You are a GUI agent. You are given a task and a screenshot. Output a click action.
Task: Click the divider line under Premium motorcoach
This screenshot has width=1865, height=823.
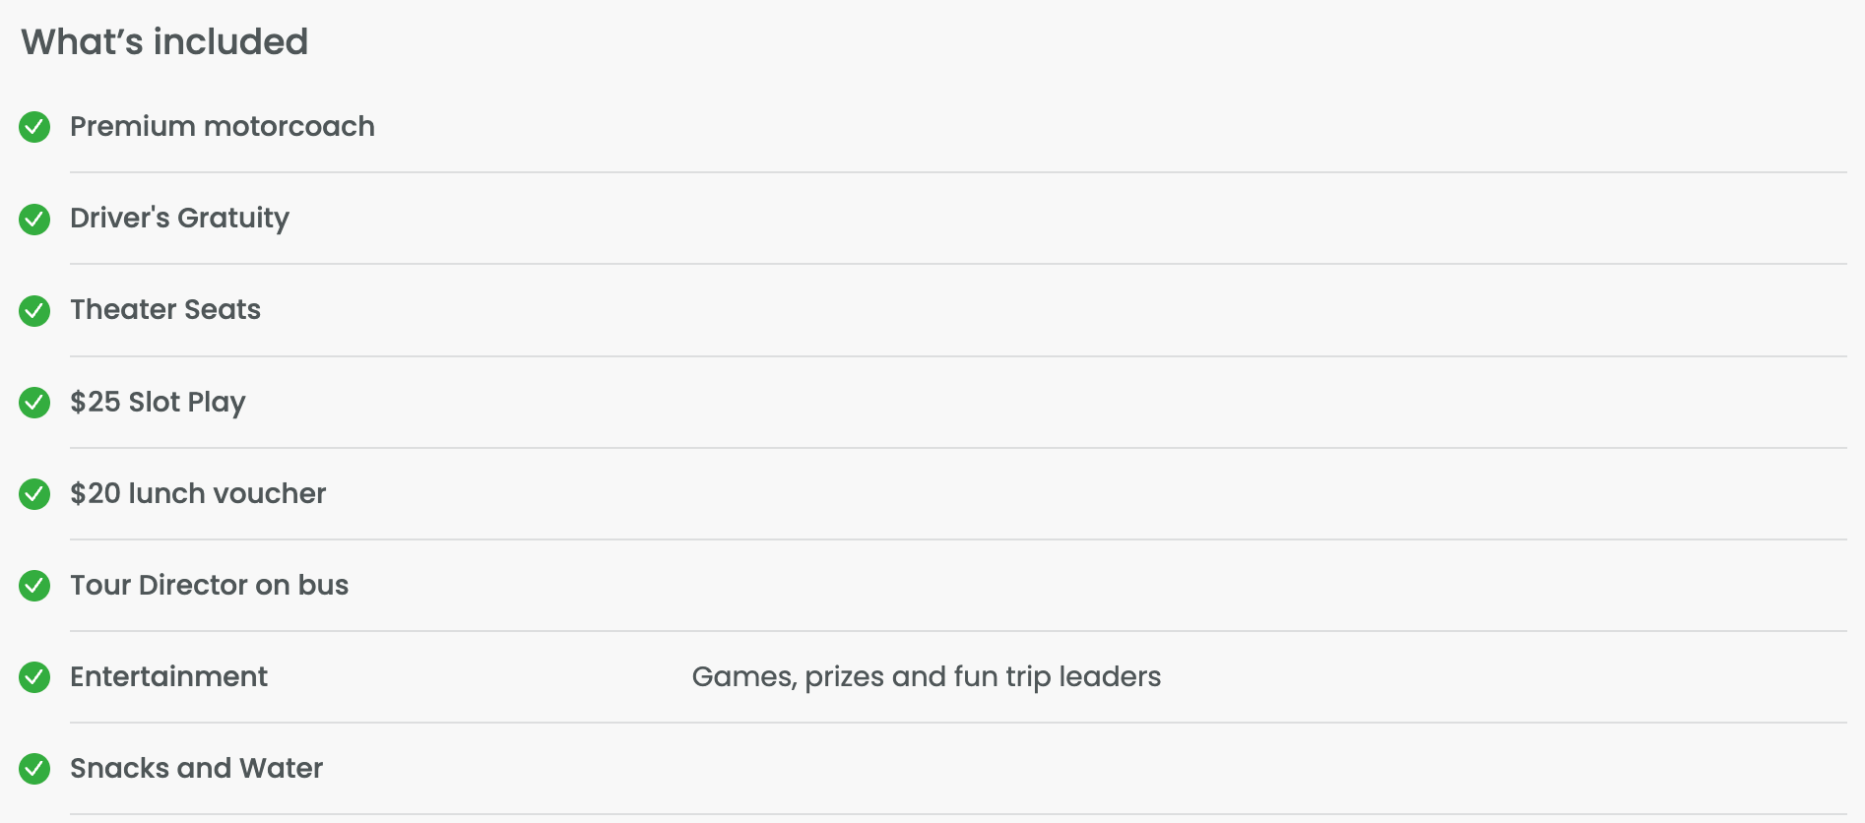click(957, 172)
